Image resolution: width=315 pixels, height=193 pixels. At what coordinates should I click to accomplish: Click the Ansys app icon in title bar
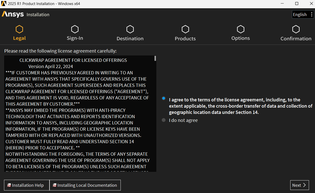(4, 4)
